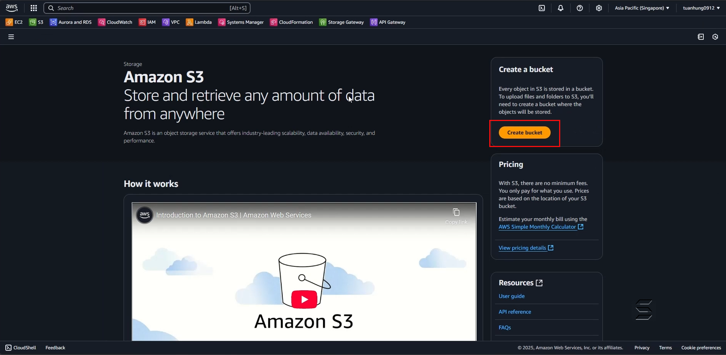Click the hexagon icon in the secondary bar
The image size is (726, 355).
click(715, 37)
